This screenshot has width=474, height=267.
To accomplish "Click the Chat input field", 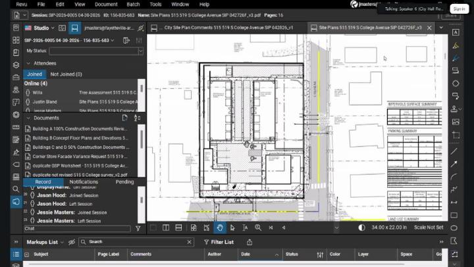I will coord(78,229).
